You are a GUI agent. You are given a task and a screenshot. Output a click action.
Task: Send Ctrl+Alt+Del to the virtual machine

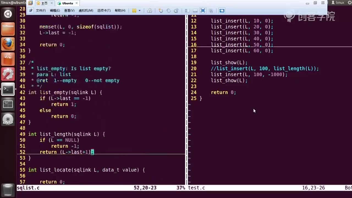coord(150,11)
